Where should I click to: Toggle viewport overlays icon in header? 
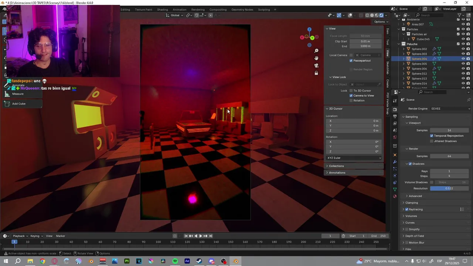click(350, 15)
